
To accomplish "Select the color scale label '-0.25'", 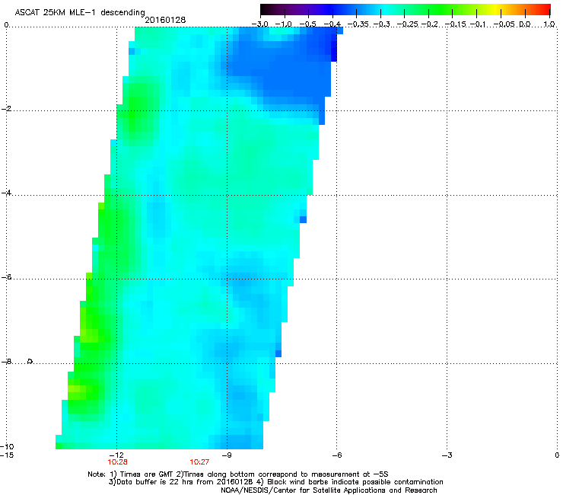I will (408, 24).
